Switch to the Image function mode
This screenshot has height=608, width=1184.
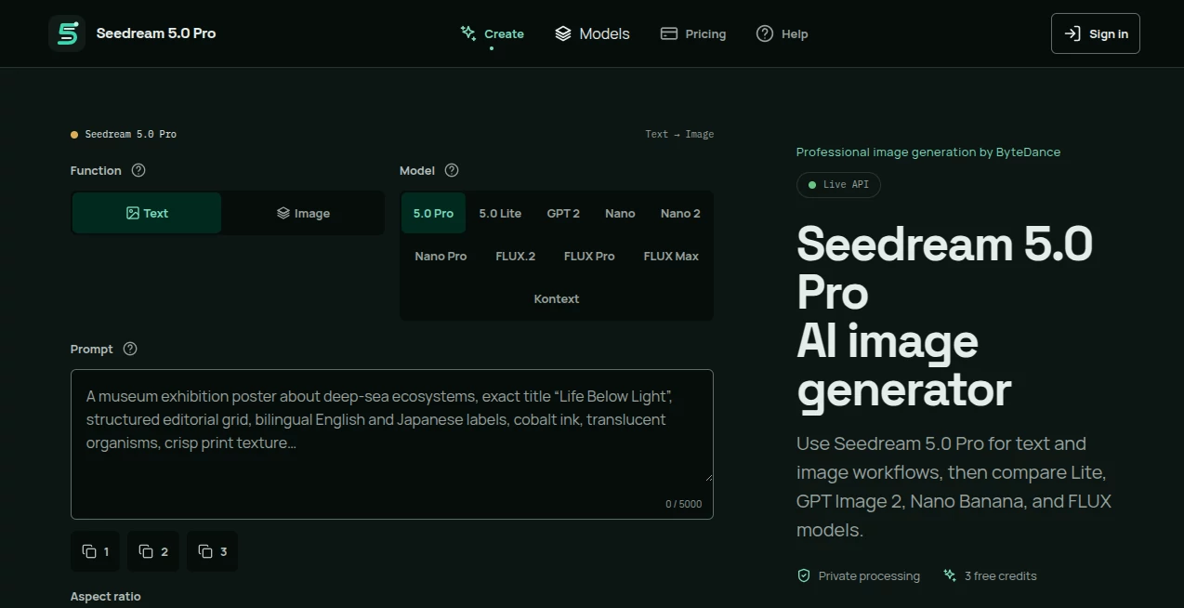click(303, 213)
